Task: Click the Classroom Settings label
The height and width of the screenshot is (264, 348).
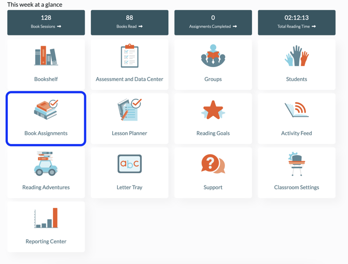Action: 297,188
